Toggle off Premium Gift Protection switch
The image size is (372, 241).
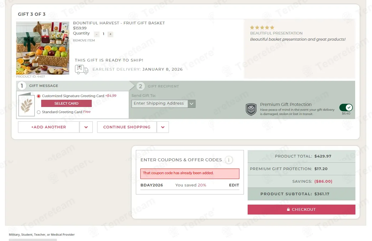pos(346,108)
